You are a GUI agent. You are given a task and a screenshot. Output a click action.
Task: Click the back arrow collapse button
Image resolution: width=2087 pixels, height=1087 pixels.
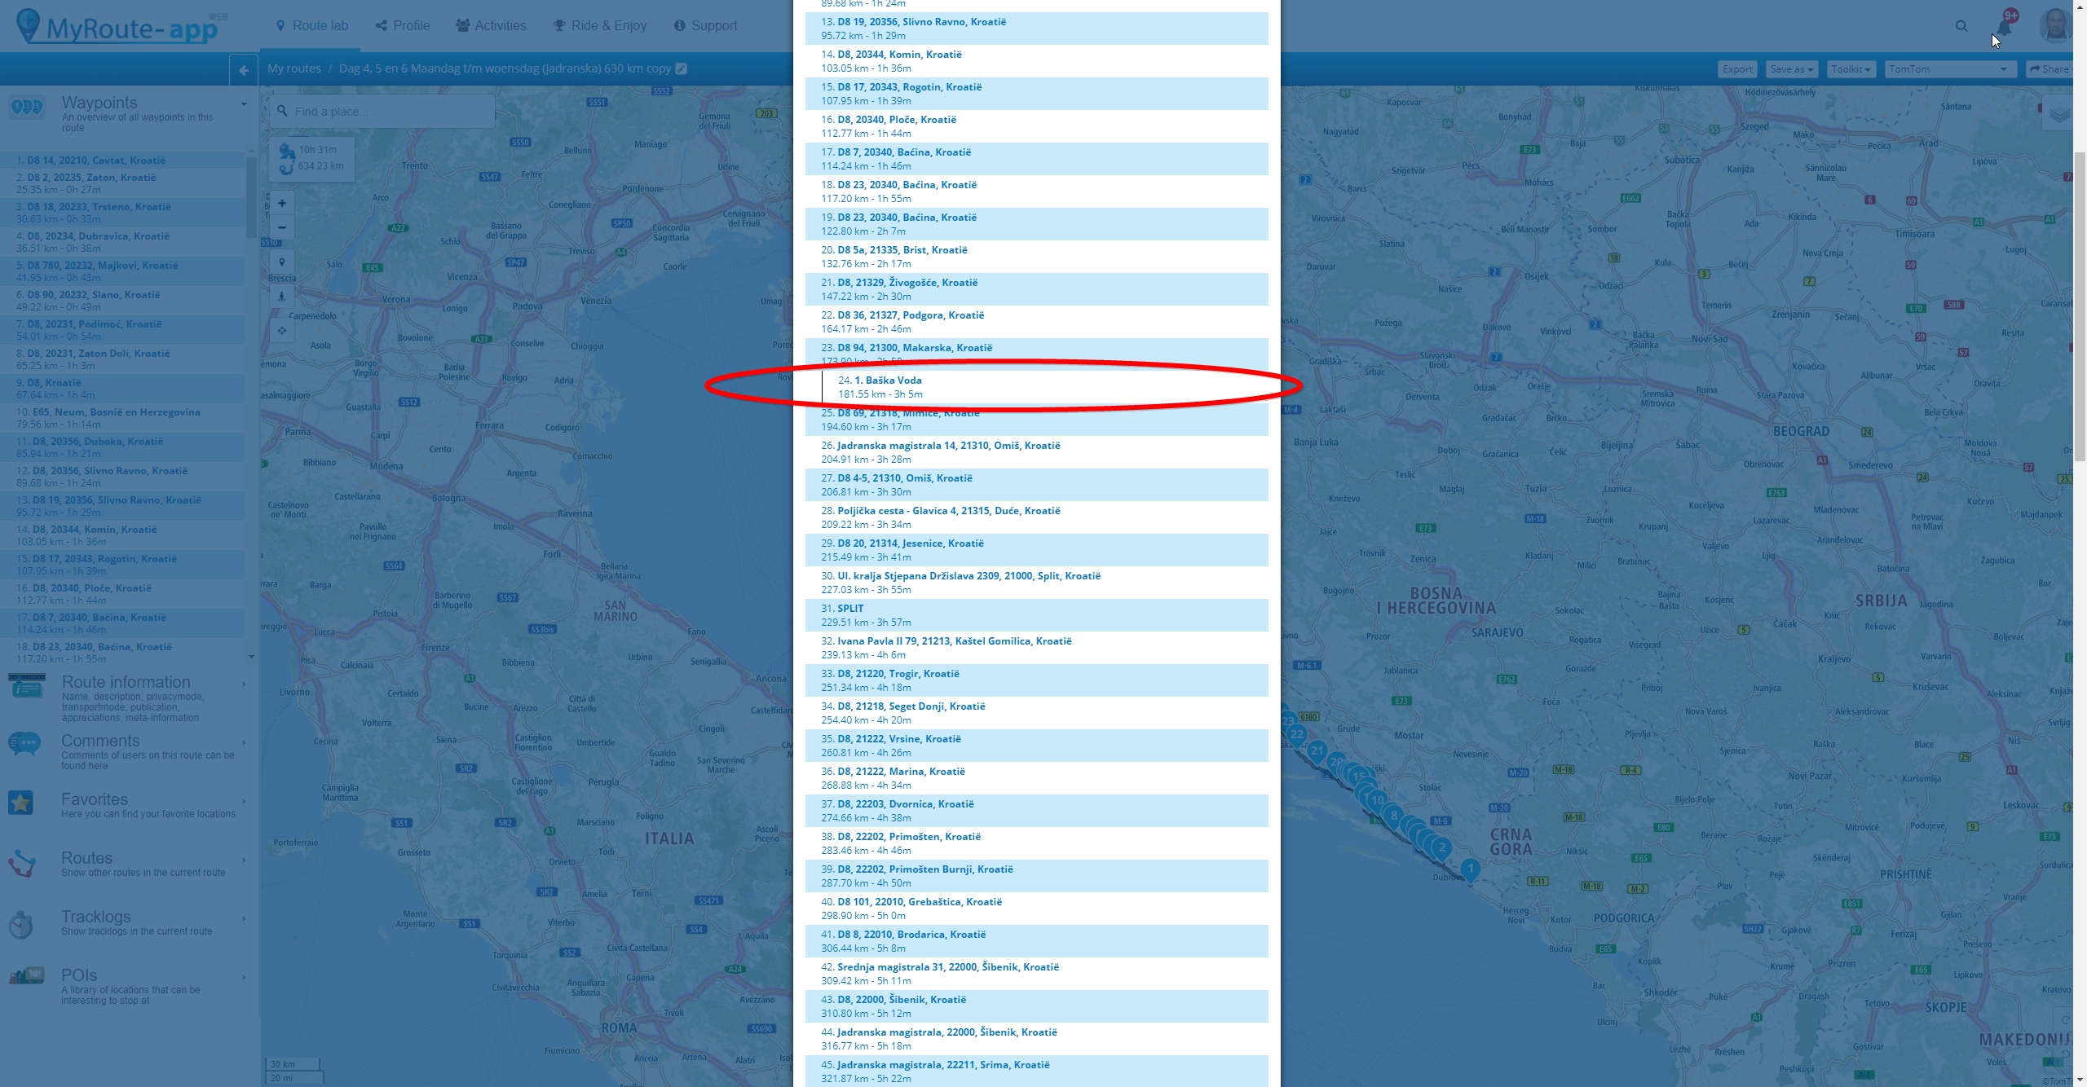coord(244,70)
